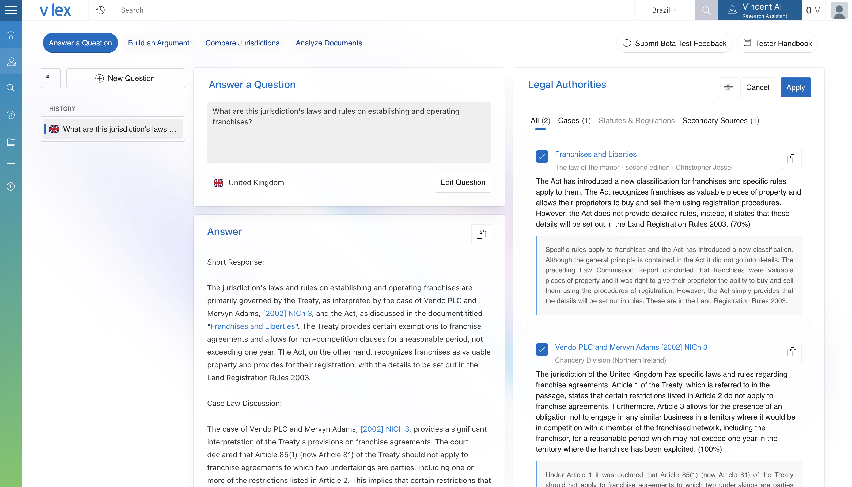
Task: Select the Secondary Sources (1) tab
Action: click(721, 120)
